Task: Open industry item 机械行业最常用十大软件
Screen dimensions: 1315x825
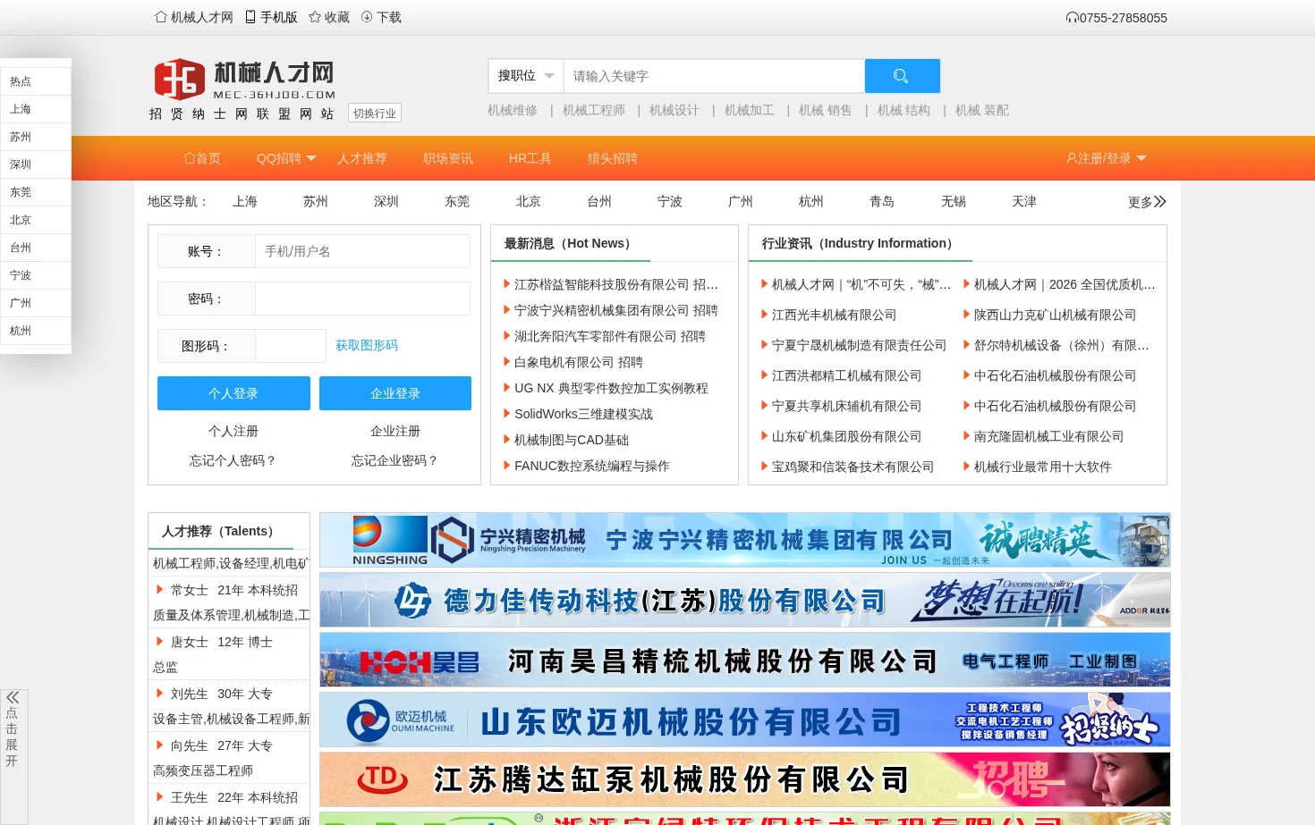Action: coord(1043,467)
